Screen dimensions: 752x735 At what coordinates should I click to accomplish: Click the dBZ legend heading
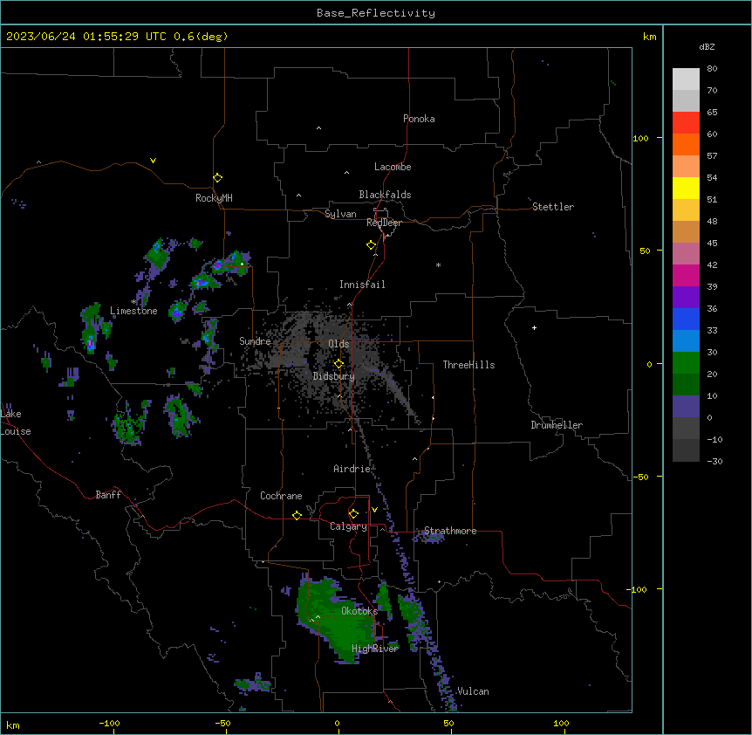click(707, 47)
